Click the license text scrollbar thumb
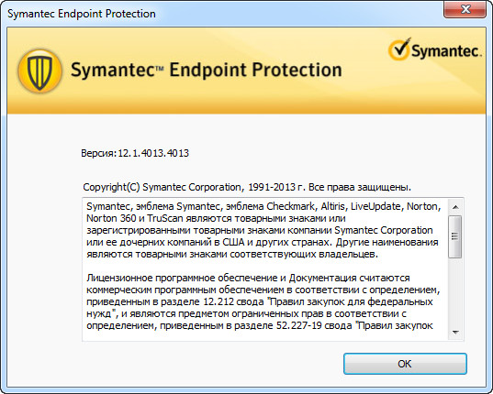 point(455,236)
